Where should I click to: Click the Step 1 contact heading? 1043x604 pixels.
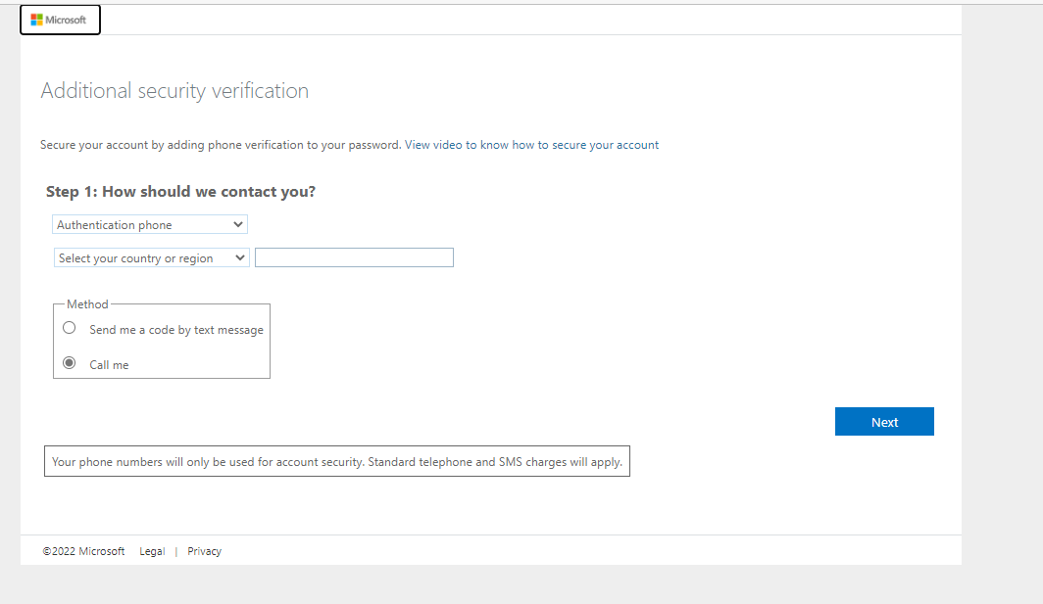(x=180, y=192)
